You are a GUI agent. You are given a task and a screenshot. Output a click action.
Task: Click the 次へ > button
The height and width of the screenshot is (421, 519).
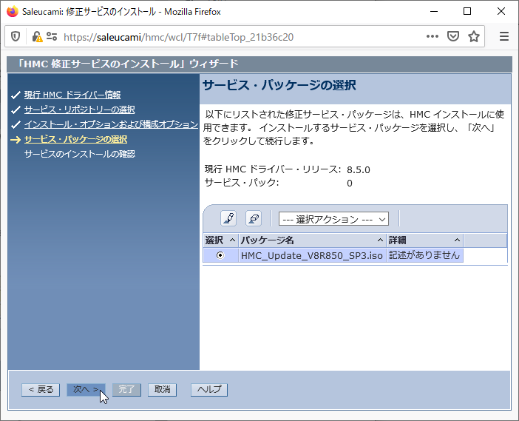(x=86, y=389)
